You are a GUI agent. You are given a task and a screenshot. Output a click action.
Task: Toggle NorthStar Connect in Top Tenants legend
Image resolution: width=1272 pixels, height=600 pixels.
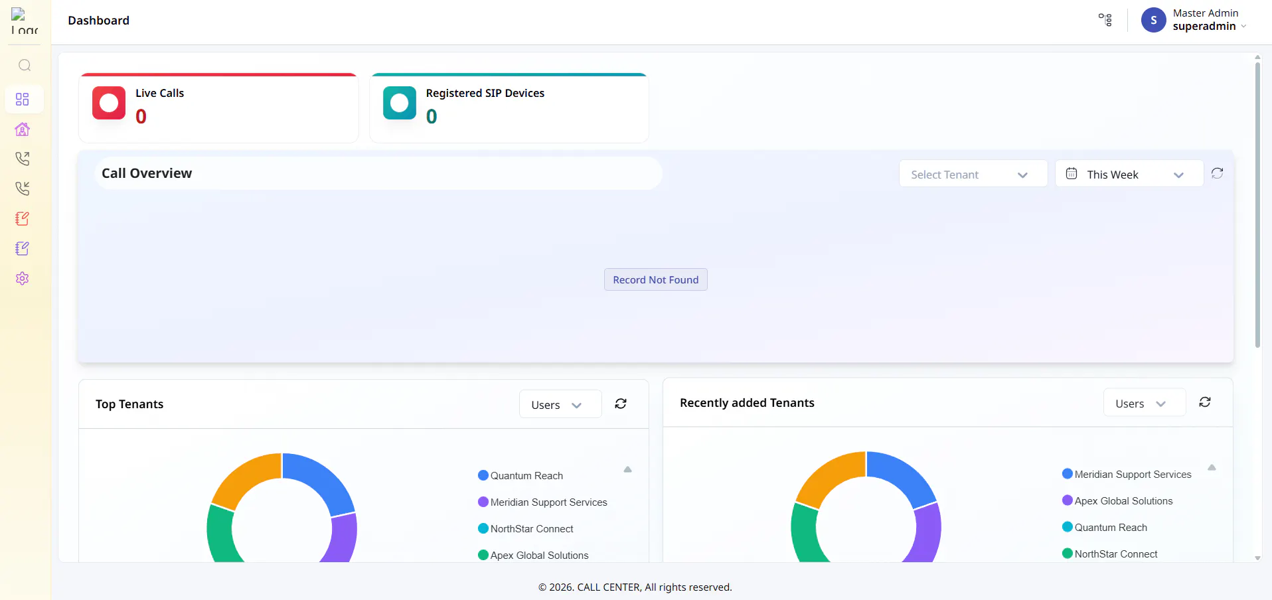tap(526, 529)
